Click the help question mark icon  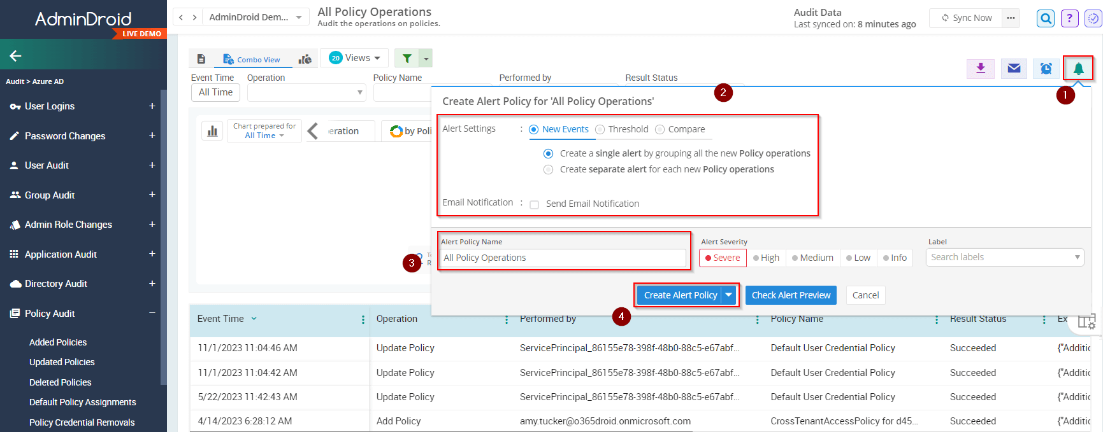(x=1069, y=18)
